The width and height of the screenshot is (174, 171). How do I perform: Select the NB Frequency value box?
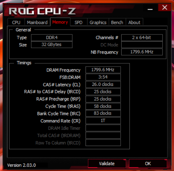[x=142, y=52]
